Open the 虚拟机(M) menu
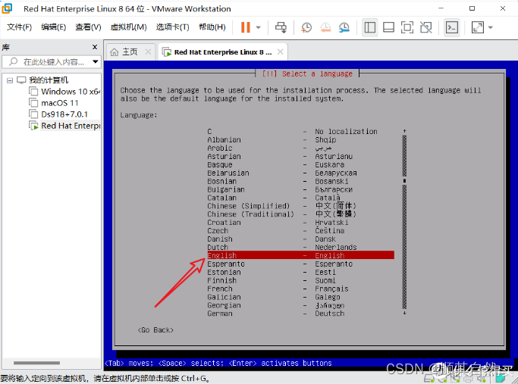Screen dimensions: 518x384 128,27
